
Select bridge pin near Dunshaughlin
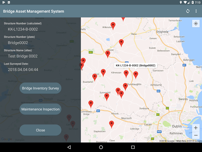tap(125, 87)
